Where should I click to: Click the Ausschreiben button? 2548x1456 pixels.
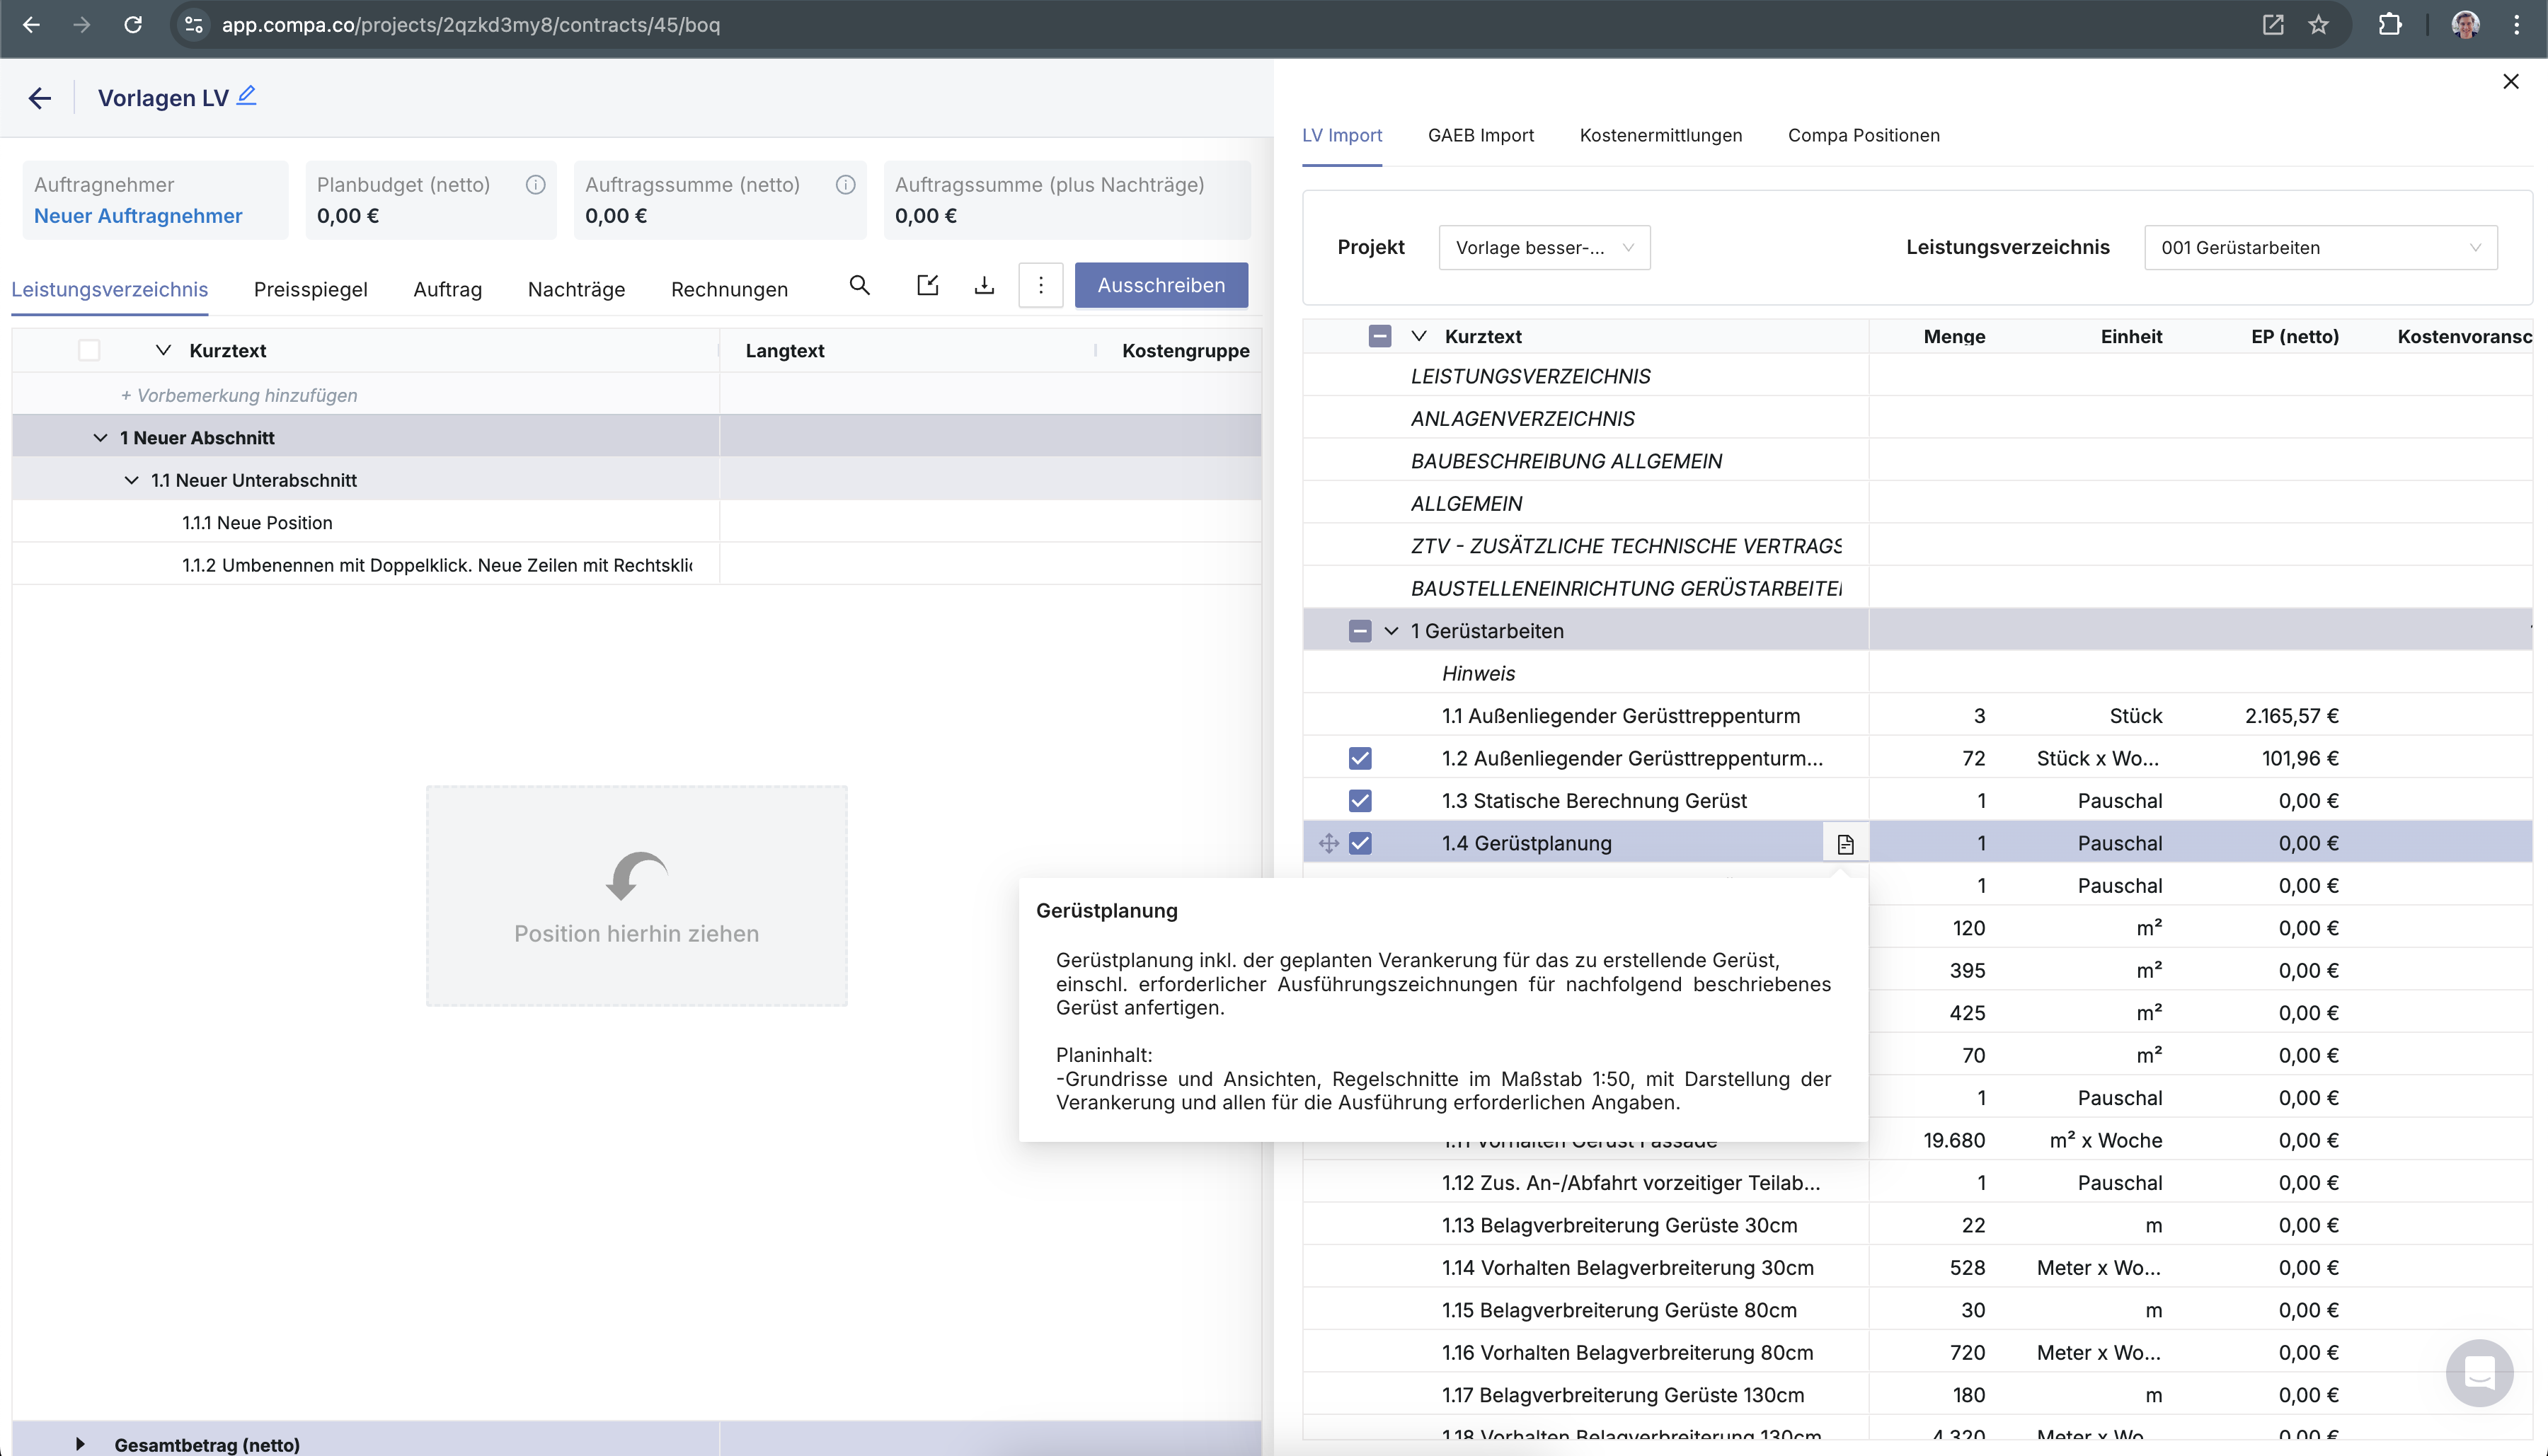(1161, 285)
